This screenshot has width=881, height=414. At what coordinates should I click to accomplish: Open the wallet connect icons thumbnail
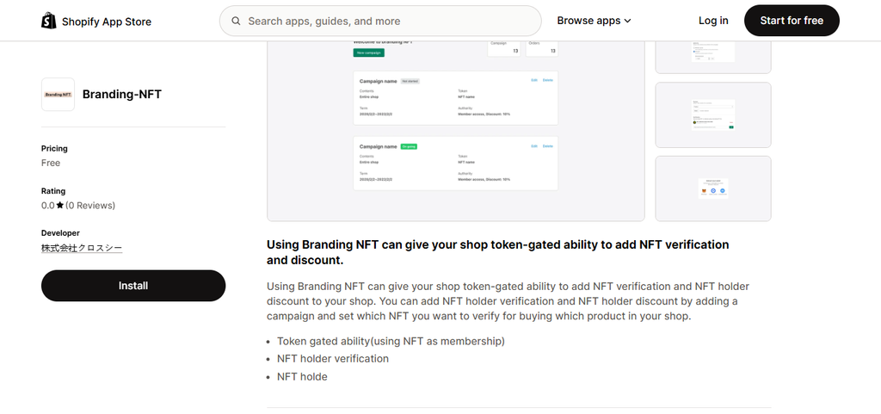713,188
